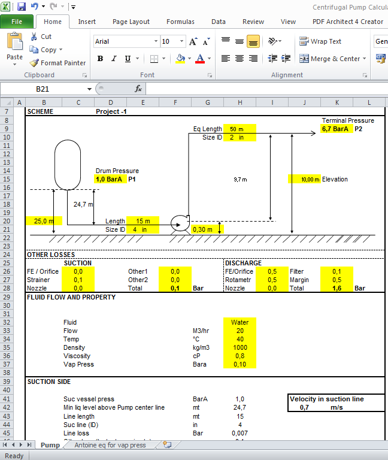This screenshot has width=388, height=460.
Task: Expand the Copy dropdown arrow
Action: click(x=60, y=50)
